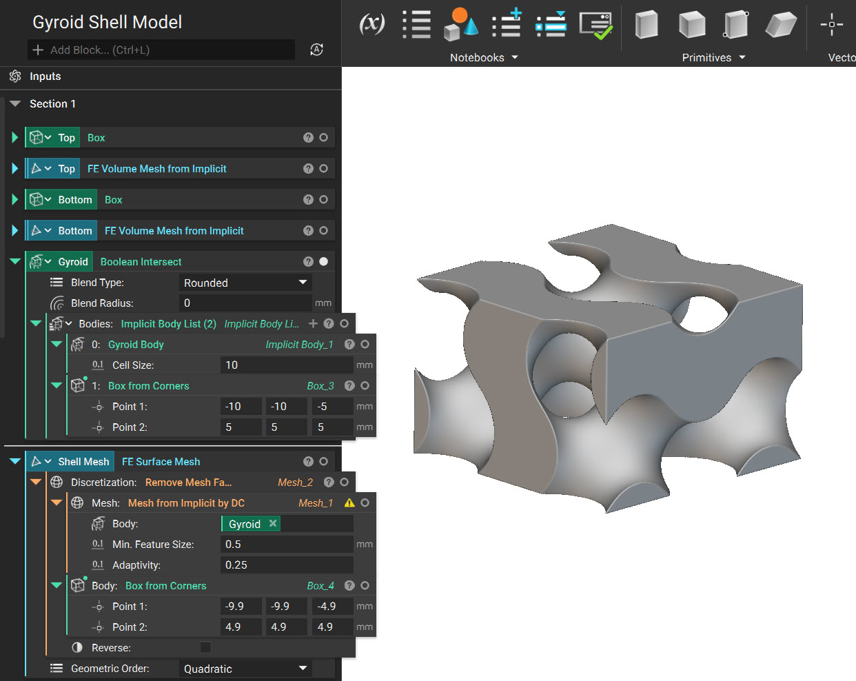Click the warning triangle on Mesh_1

tap(349, 502)
